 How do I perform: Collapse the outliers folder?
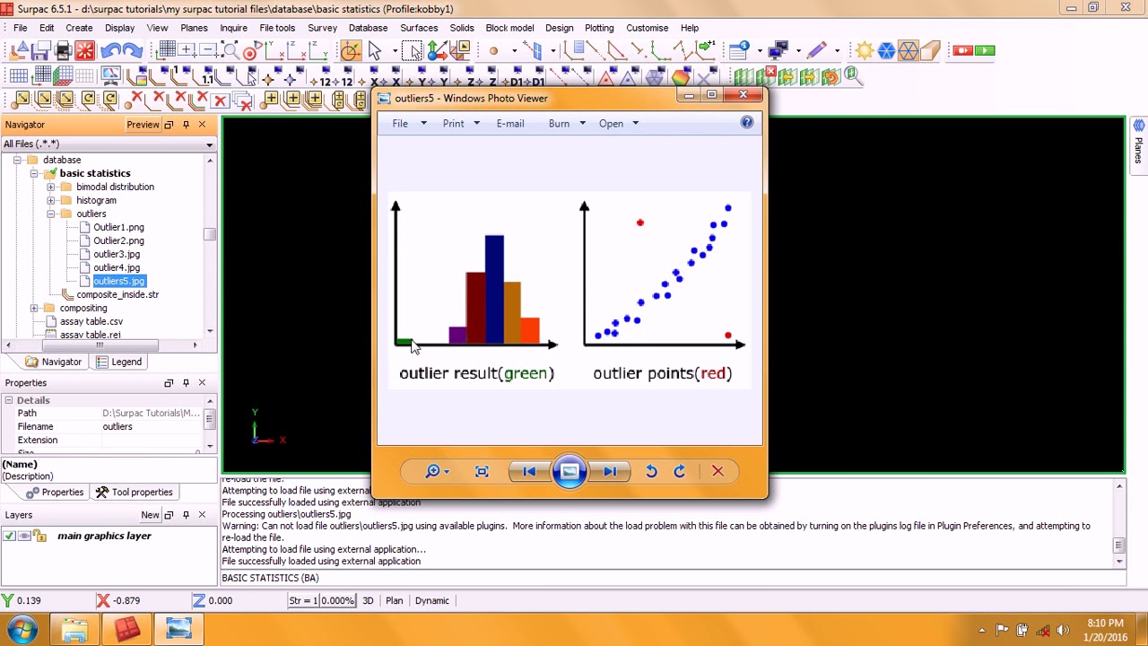coord(51,214)
